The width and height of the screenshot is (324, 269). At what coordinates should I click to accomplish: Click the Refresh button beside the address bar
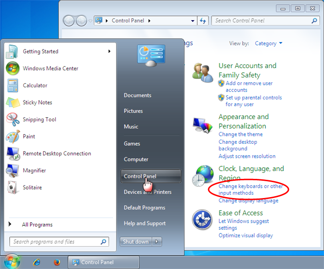203,21
